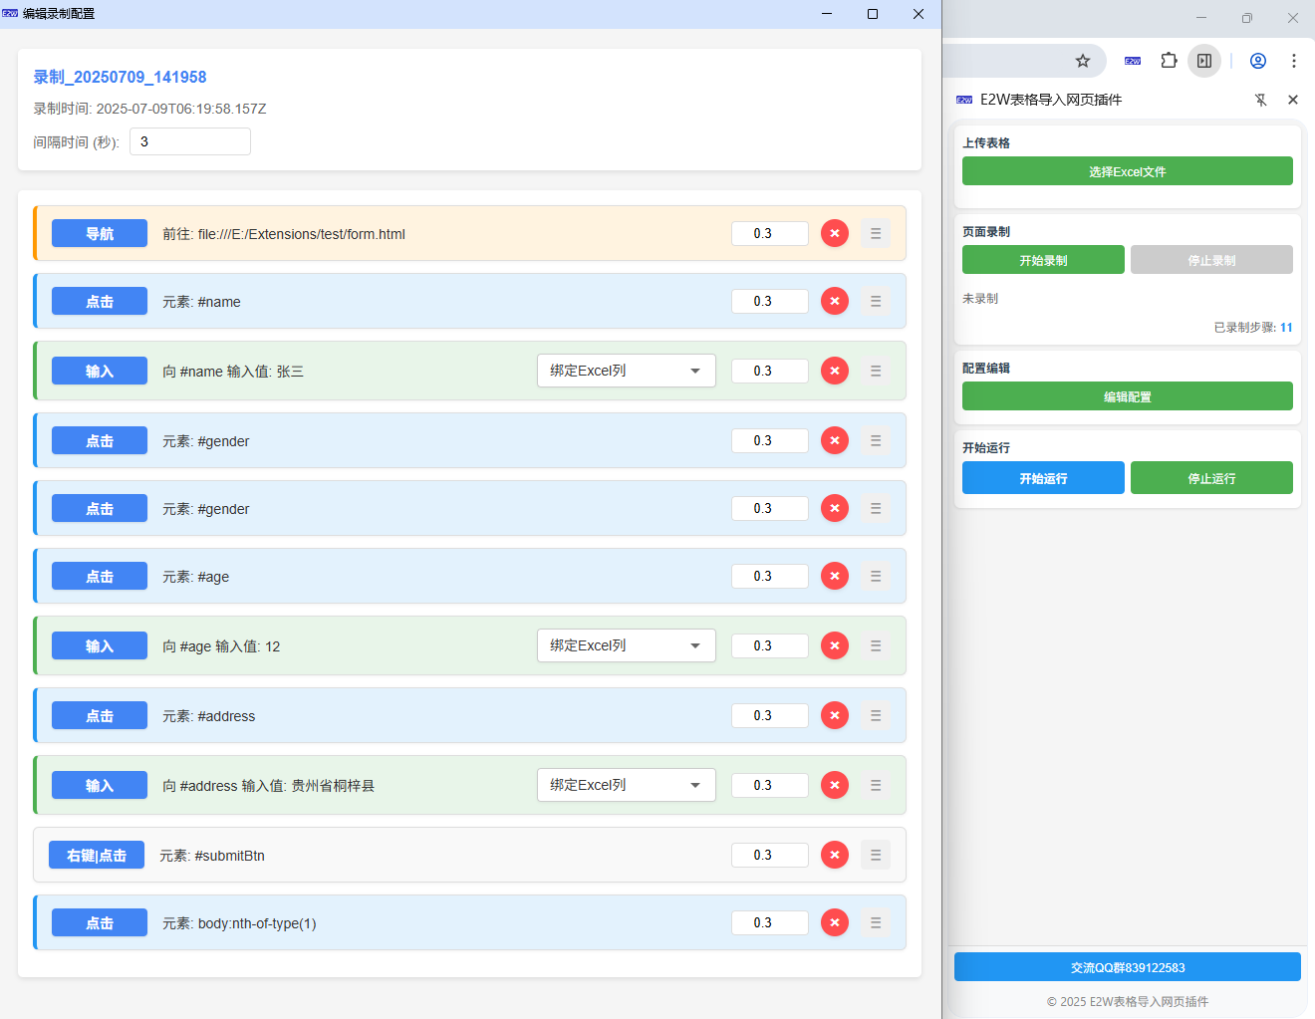Click text 元素: #submitBtn
The width and height of the screenshot is (1315, 1019).
pos(212,856)
